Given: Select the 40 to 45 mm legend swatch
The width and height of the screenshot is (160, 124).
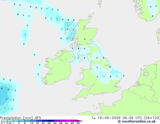Looking at the screenshot, I should tap(68, 121).
